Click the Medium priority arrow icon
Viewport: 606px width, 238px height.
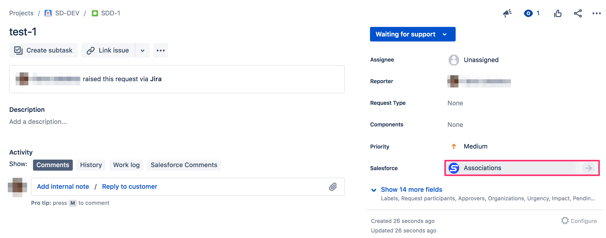[454, 147]
